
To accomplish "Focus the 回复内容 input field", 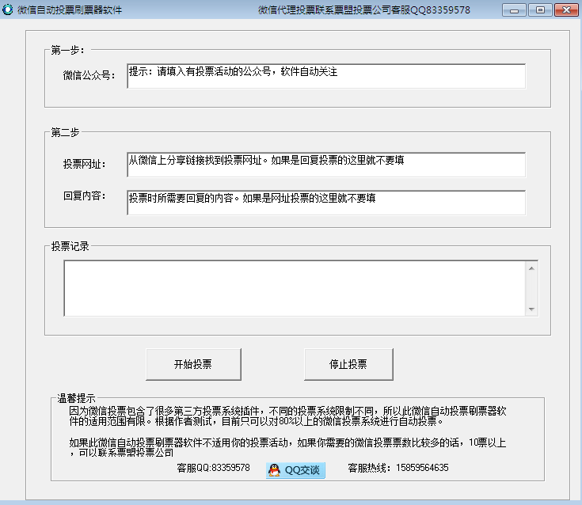I will point(326,203).
